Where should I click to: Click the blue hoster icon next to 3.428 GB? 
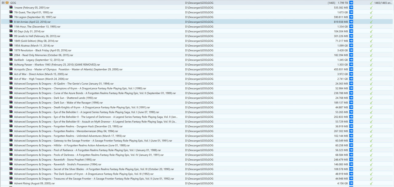pos(351,50)
